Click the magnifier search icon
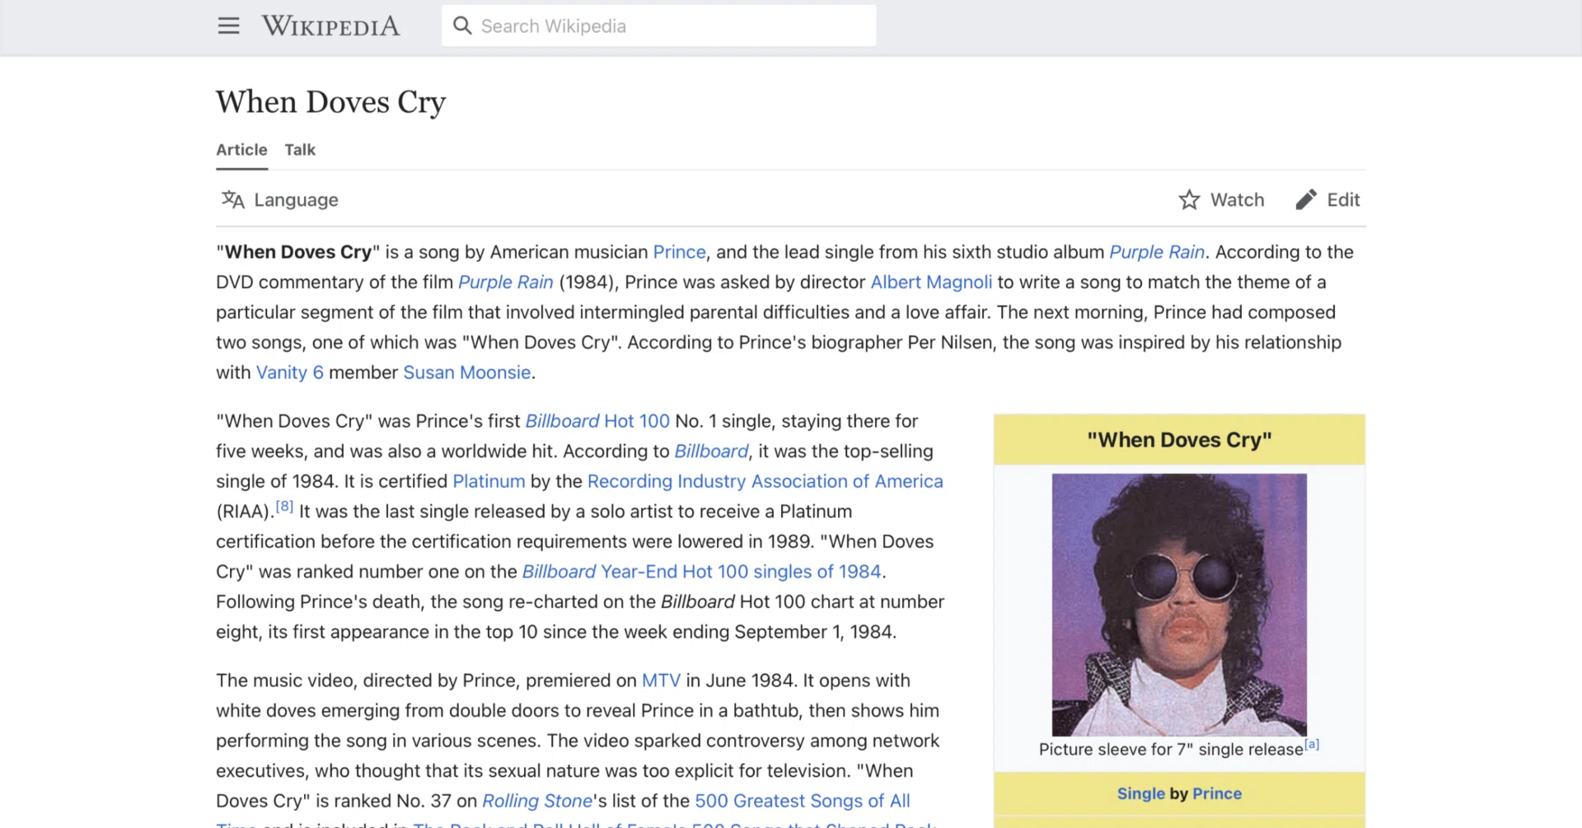The height and width of the screenshot is (828, 1582). pos(462,26)
